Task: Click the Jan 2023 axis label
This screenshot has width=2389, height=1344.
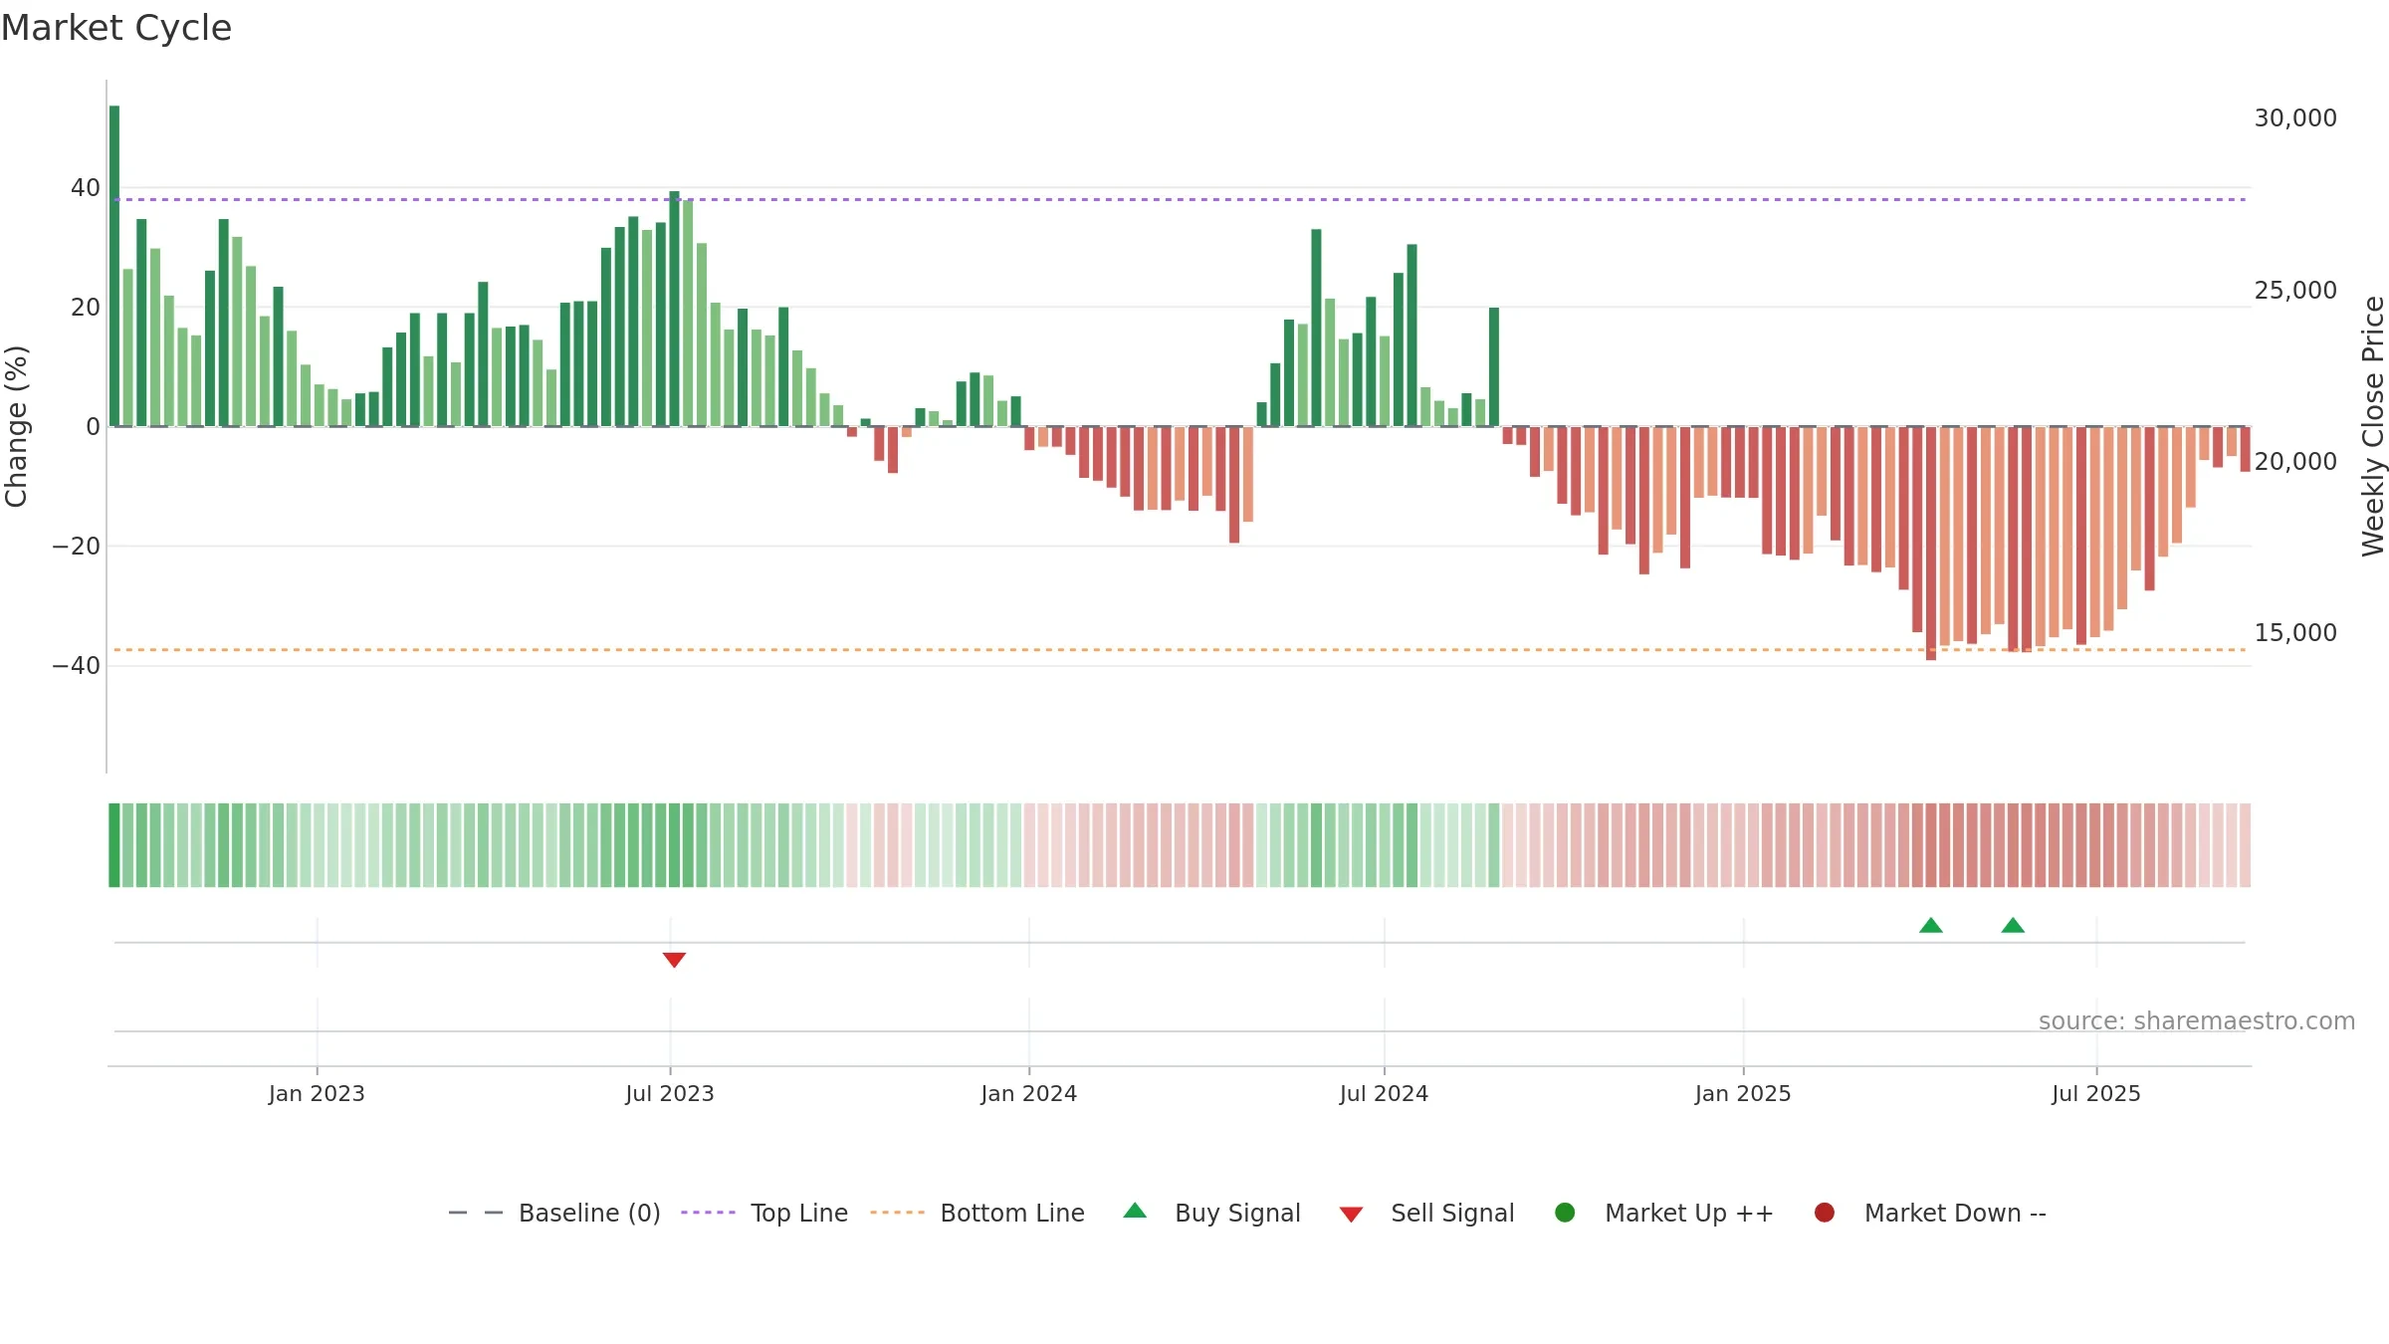Action: point(317,1093)
